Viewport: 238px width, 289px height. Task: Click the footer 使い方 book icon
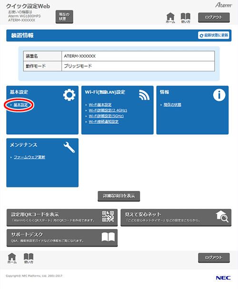tap(29, 258)
